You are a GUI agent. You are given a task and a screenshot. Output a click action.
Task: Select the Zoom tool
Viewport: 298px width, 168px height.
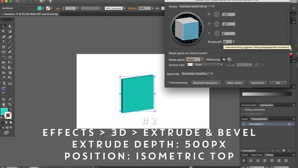click(x=10, y=105)
